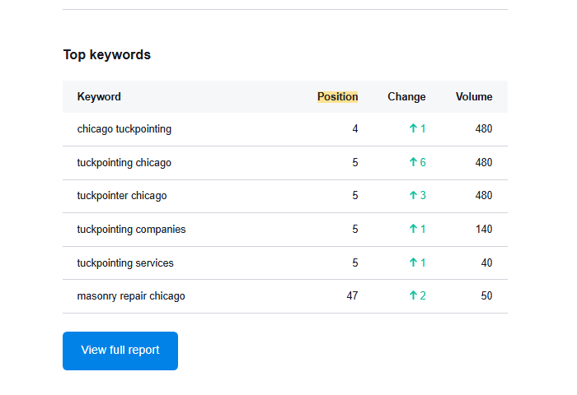Click the up arrow beside change 3
577x395 pixels.
pyautogui.click(x=413, y=195)
